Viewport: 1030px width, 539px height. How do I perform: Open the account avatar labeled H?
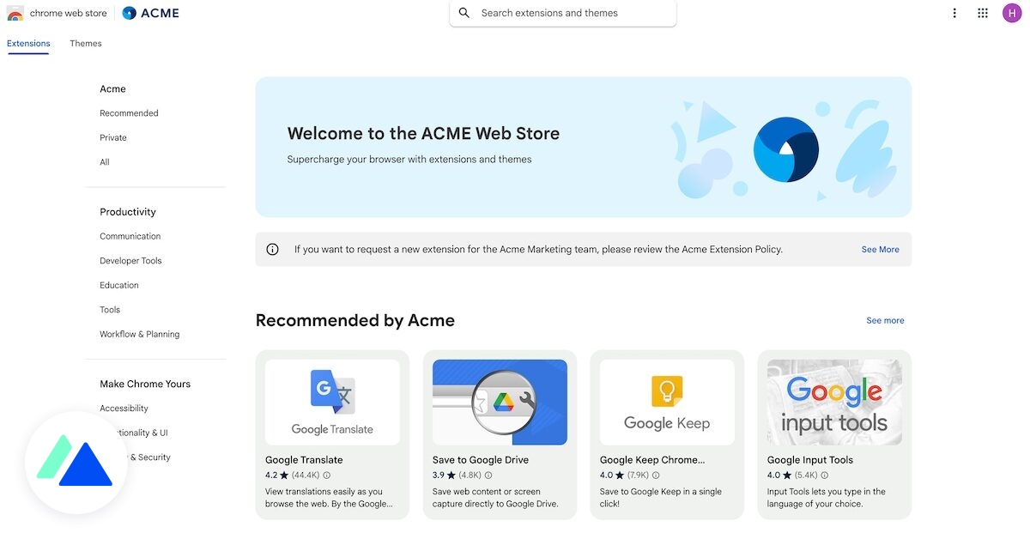[x=1012, y=13]
